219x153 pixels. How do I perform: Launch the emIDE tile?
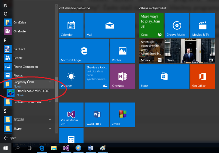pyautogui.click(x=122, y=115)
